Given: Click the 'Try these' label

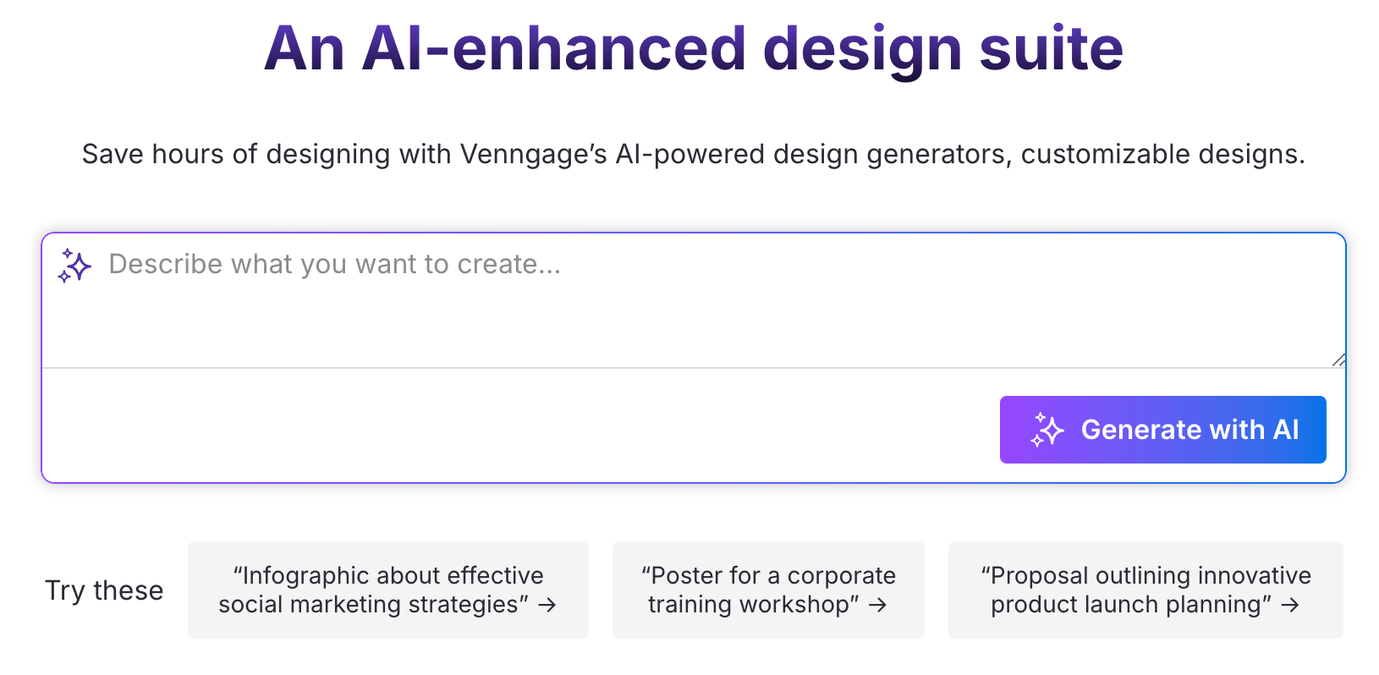Looking at the screenshot, I should (x=104, y=590).
